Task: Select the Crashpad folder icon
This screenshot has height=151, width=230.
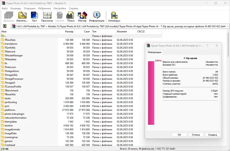Action: click(3, 145)
